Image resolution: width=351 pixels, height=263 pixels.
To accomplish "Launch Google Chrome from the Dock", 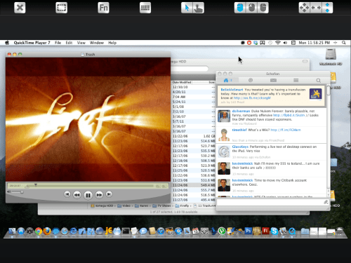I will click(39, 231).
